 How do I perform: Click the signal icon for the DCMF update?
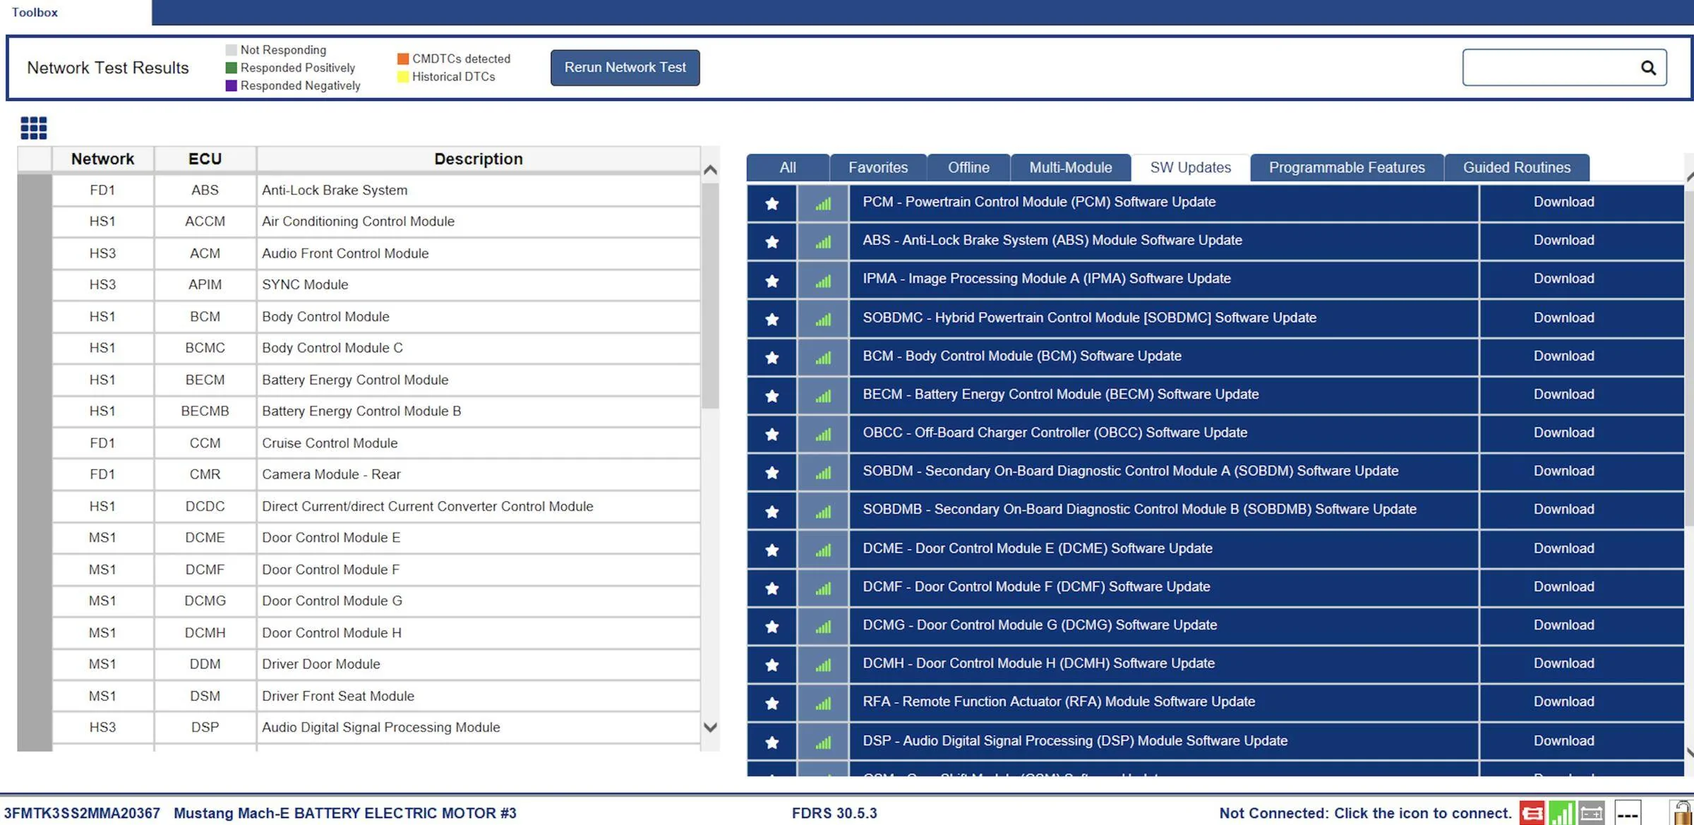823,588
